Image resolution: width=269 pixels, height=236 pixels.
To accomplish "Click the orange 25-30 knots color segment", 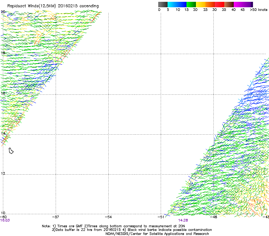I will pyautogui.click(x=210, y=4).
